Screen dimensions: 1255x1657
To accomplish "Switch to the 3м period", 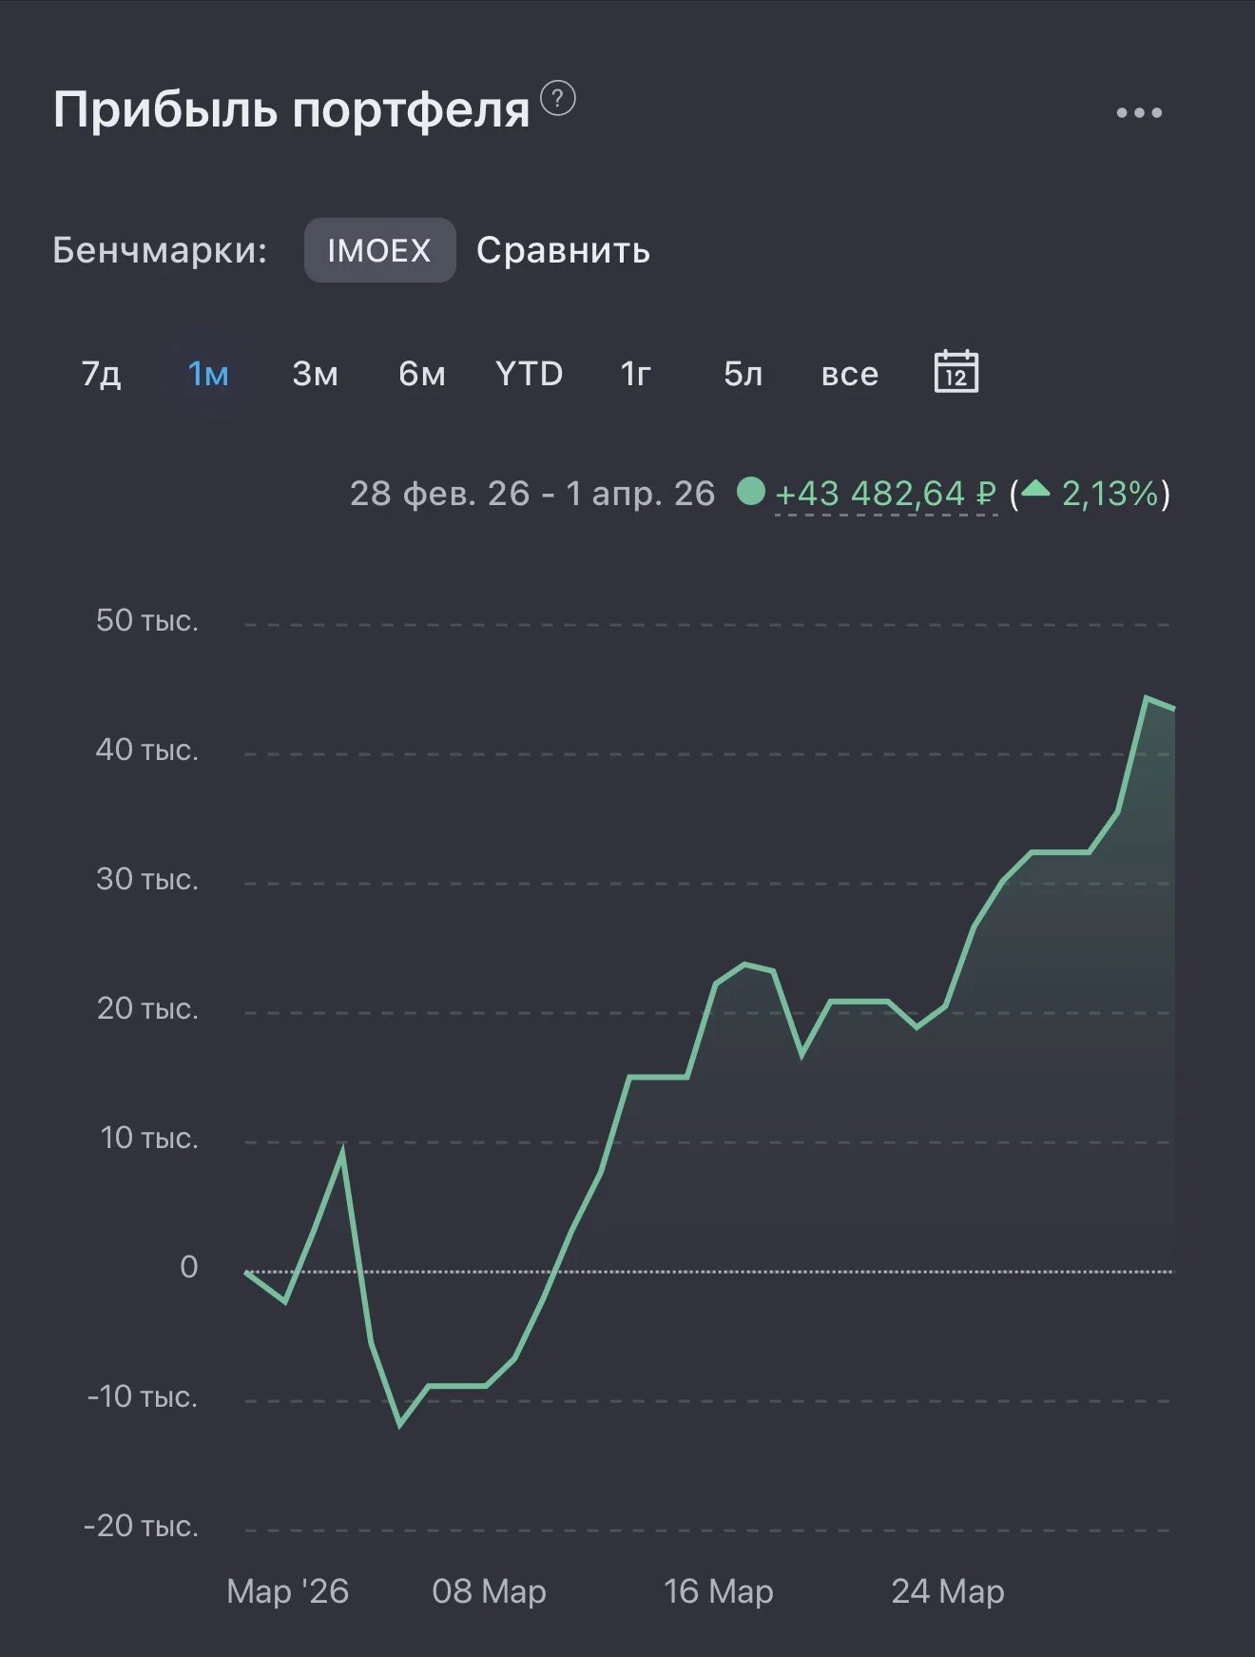I will (315, 374).
